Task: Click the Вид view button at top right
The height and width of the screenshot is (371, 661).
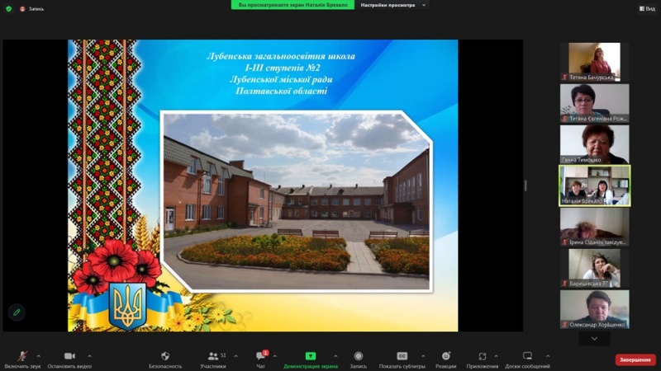Action: pyautogui.click(x=646, y=8)
